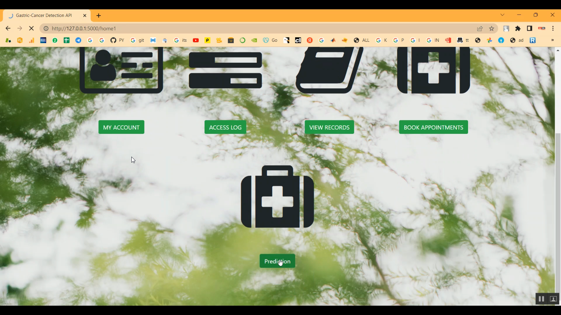Bookmark this page with the star icon

[492, 29]
